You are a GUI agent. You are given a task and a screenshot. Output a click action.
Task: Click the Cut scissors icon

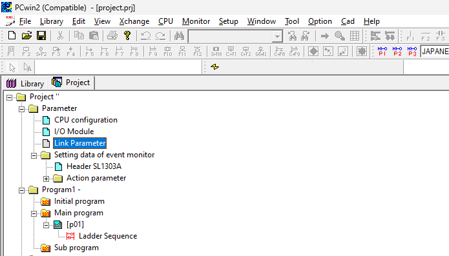click(x=60, y=35)
